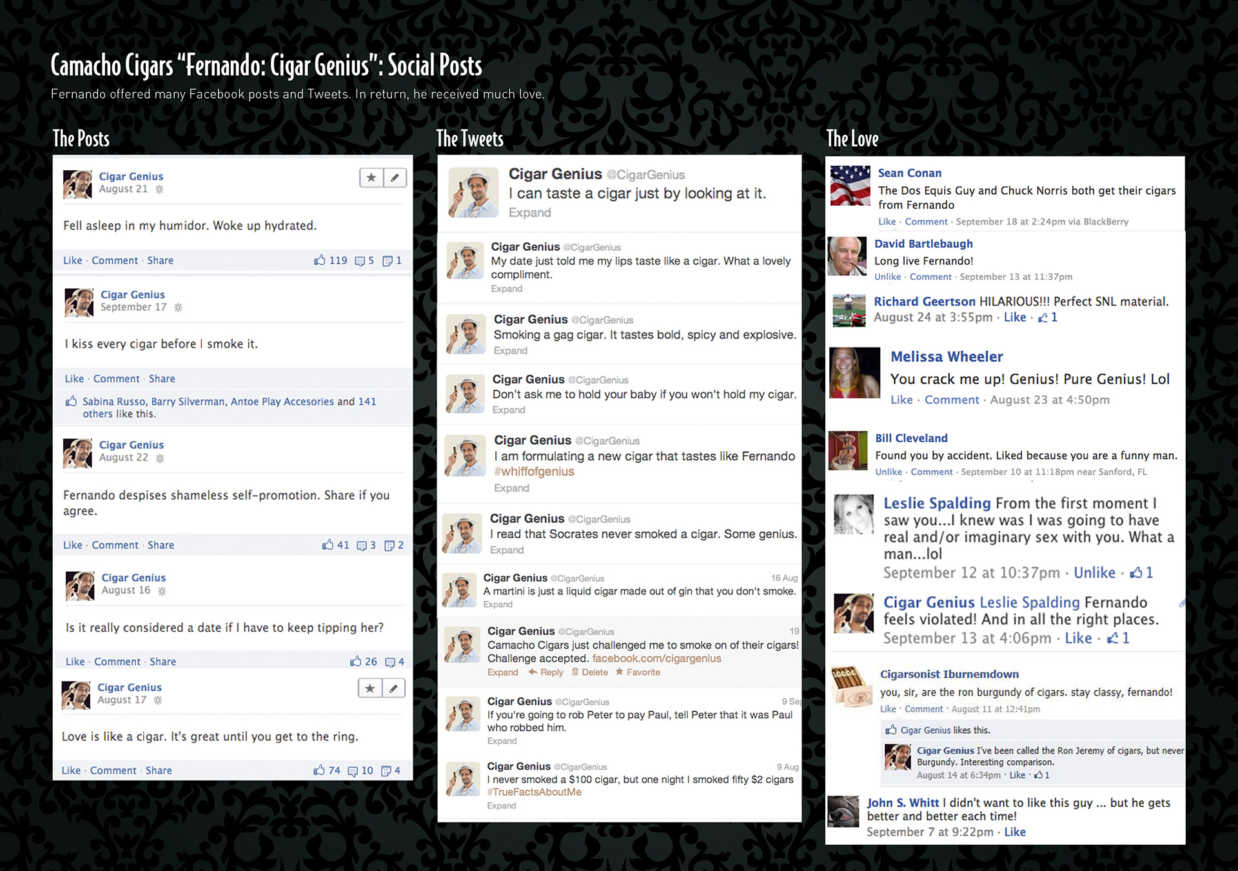Open 2 shares icon on self-promotion post
The height and width of the screenshot is (871, 1238).
[394, 545]
